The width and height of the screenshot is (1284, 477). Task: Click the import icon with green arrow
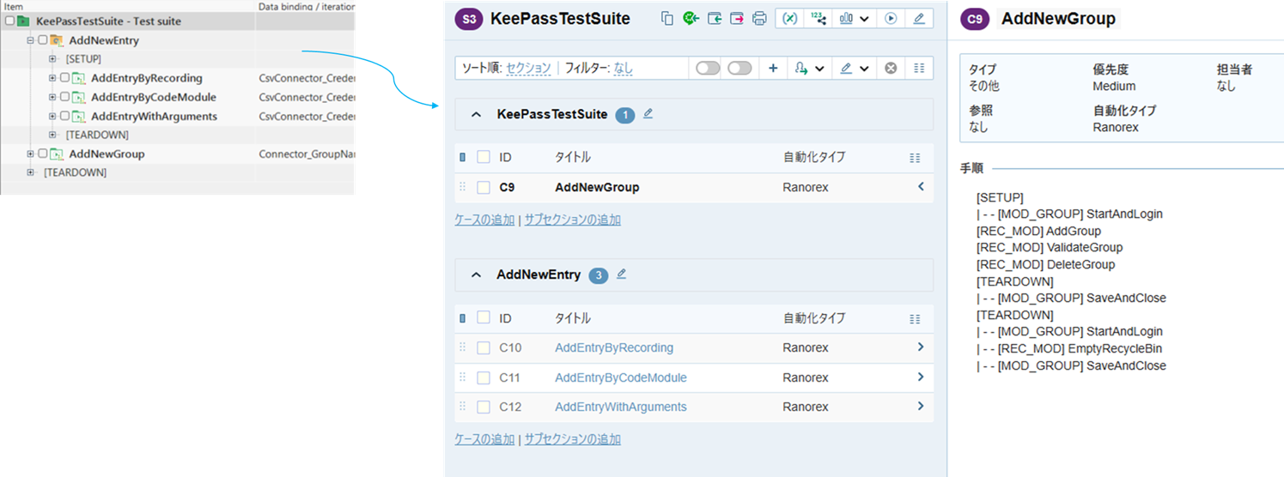tap(714, 19)
